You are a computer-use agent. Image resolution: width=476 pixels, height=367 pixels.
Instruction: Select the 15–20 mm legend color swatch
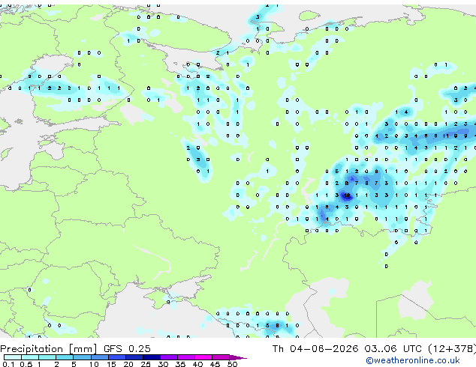[x=117, y=357]
